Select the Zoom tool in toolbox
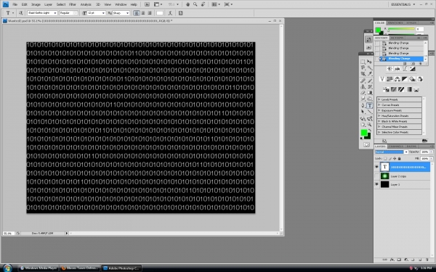436x272 pixels. coord(370,125)
